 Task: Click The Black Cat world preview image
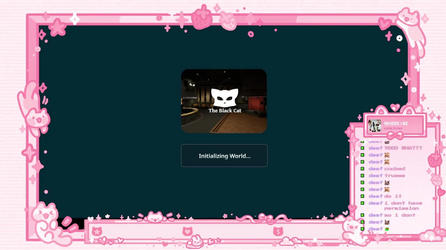[224, 101]
